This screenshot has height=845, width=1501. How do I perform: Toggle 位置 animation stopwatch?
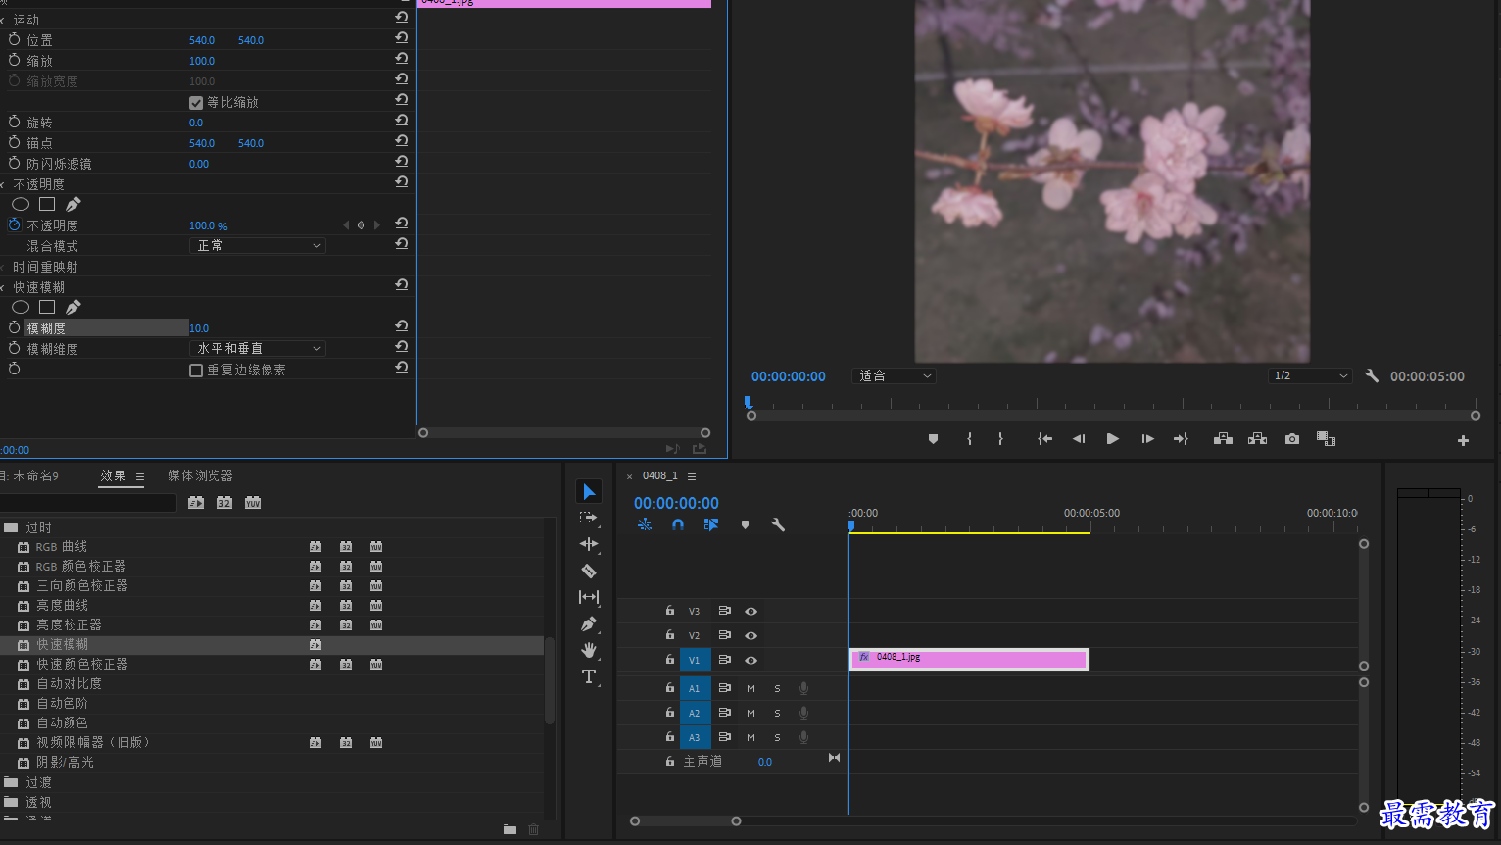pos(14,39)
